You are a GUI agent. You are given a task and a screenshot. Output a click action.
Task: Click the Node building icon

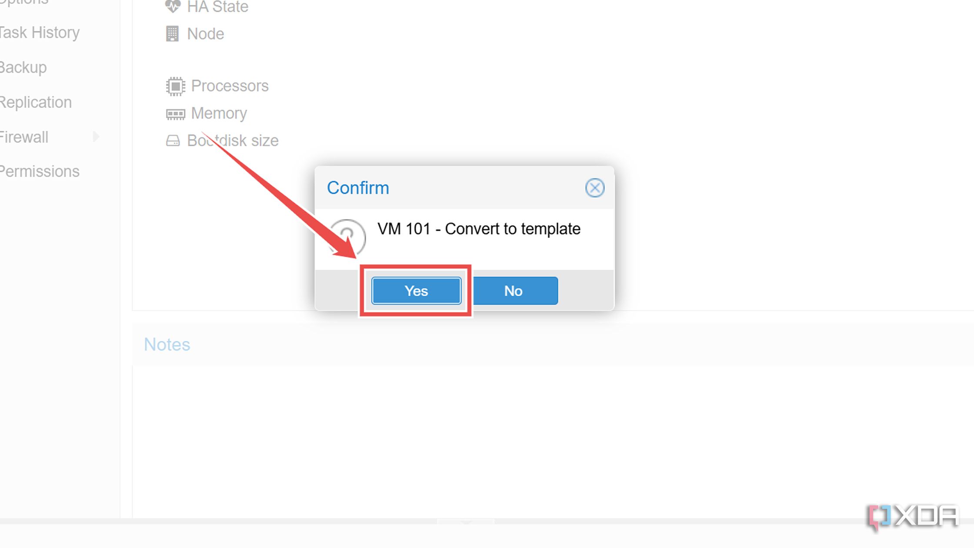[x=172, y=33]
